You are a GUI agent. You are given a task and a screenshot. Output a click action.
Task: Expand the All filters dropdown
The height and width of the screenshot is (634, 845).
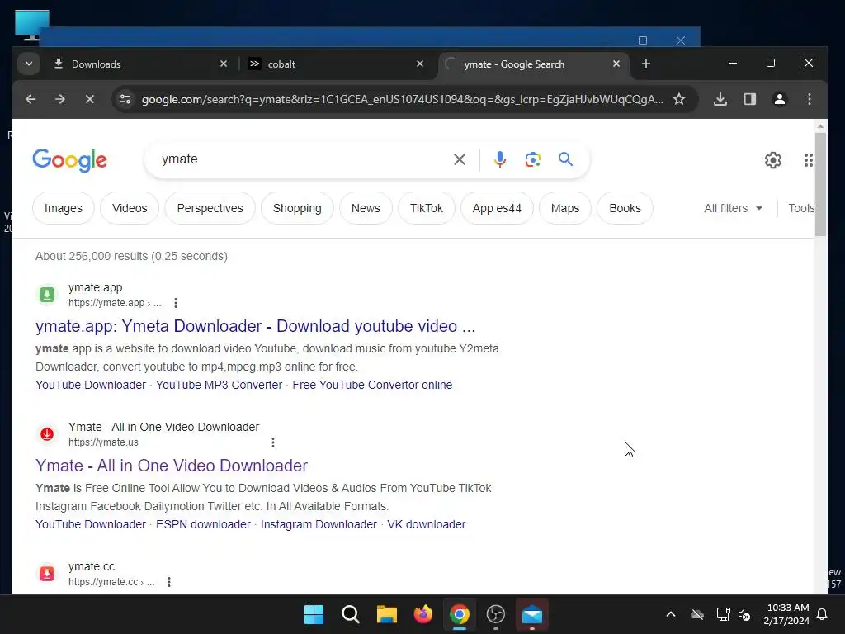(x=733, y=208)
